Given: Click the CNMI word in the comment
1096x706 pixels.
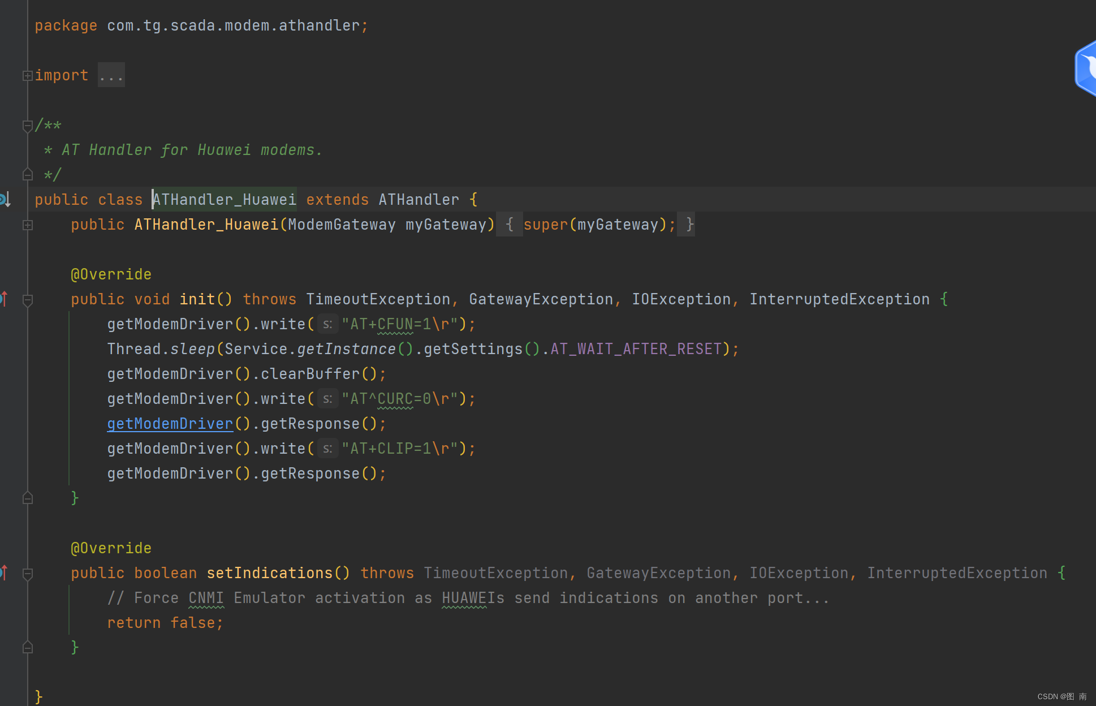Looking at the screenshot, I should 206,598.
